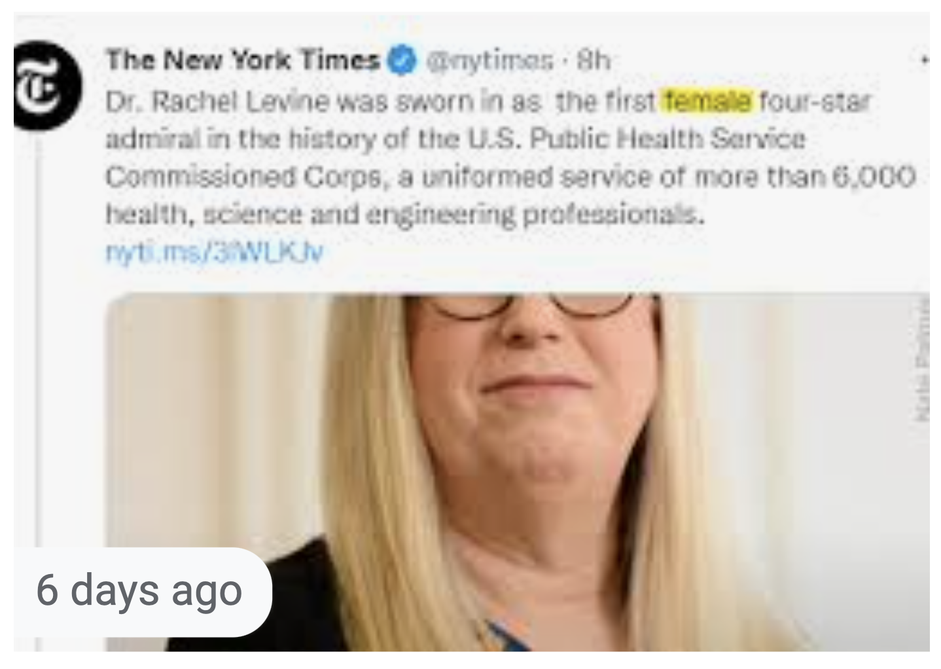Open the tweet's more options dots
Screen dimensions: 941x669
925,60
